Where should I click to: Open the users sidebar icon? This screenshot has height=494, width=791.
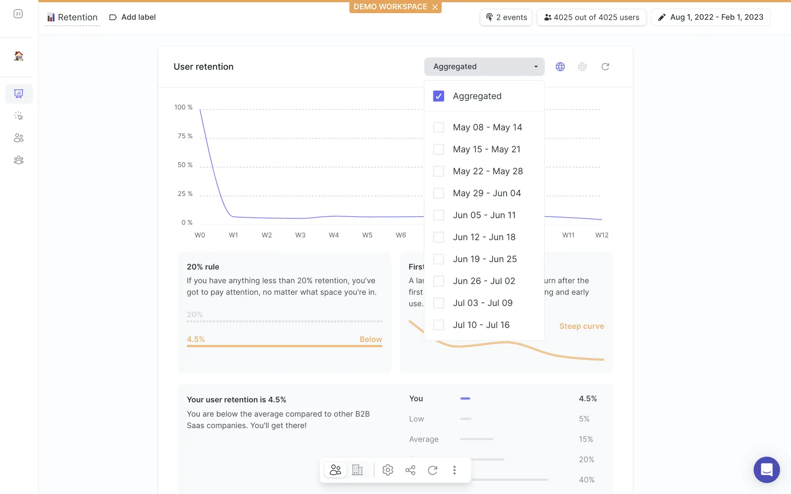[19, 138]
